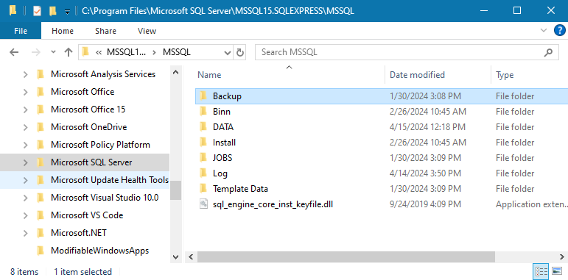
Task: Switch to the Home ribbon tab
Action: click(x=63, y=31)
